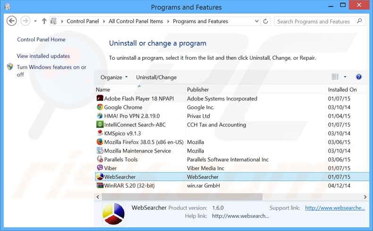Click the Search Programs and Features field

(320, 21)
